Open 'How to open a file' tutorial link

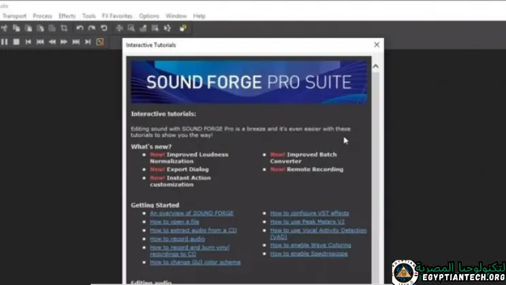(x=174, y=222)
